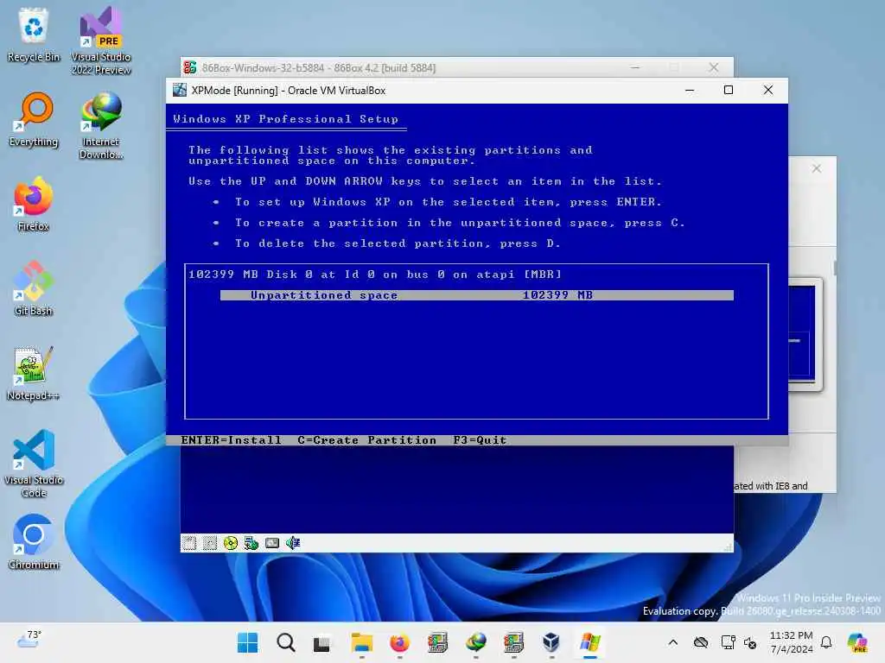This screenshot has height=663, width=885.
Task: Click 'Windows XP Professional Setup' heading
Action: (x=285, y=119)
